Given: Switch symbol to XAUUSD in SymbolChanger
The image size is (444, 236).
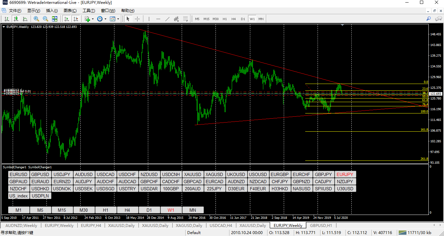Looking at the screenshot, I should tap(193, 174).
